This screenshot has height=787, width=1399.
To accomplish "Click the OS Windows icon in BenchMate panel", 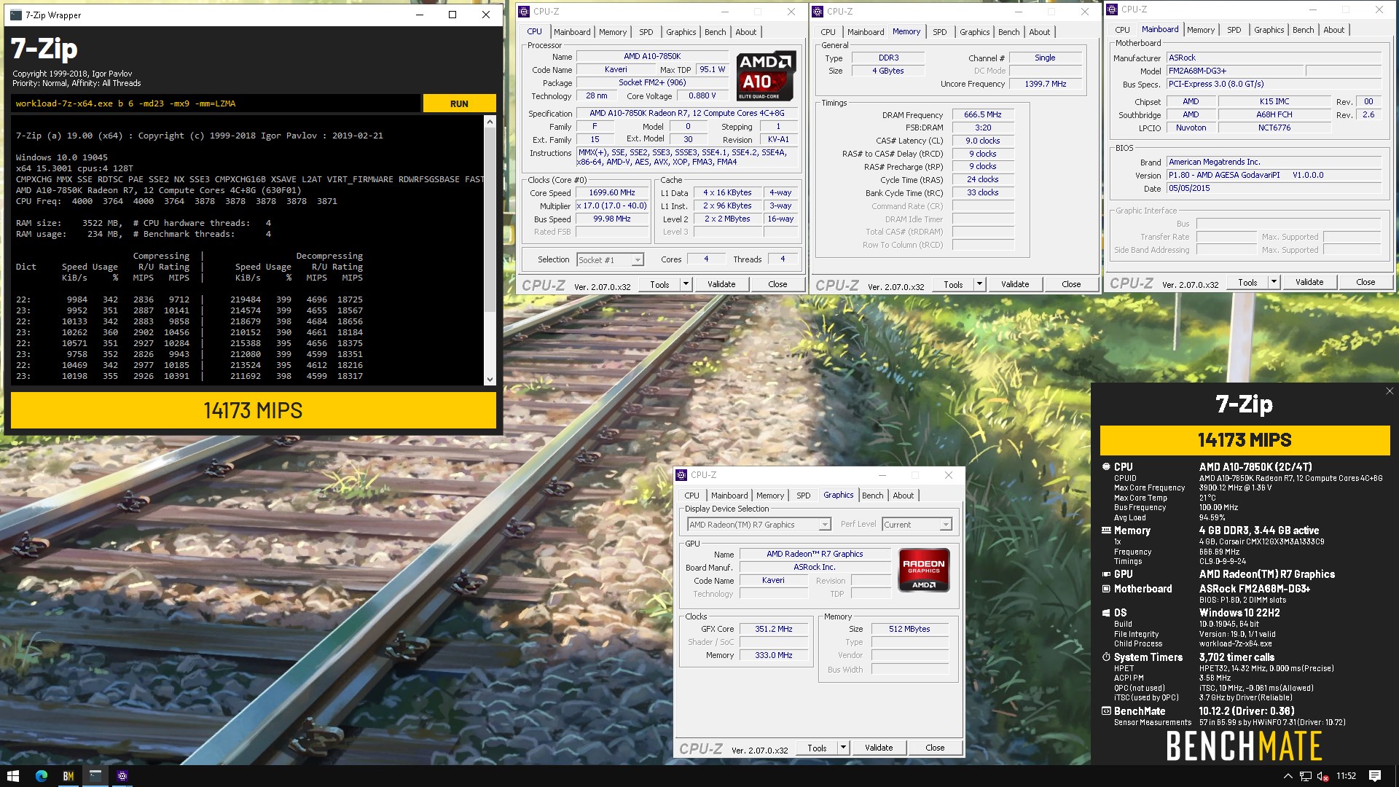I will pyautogui.click(x=1106, y=613).
